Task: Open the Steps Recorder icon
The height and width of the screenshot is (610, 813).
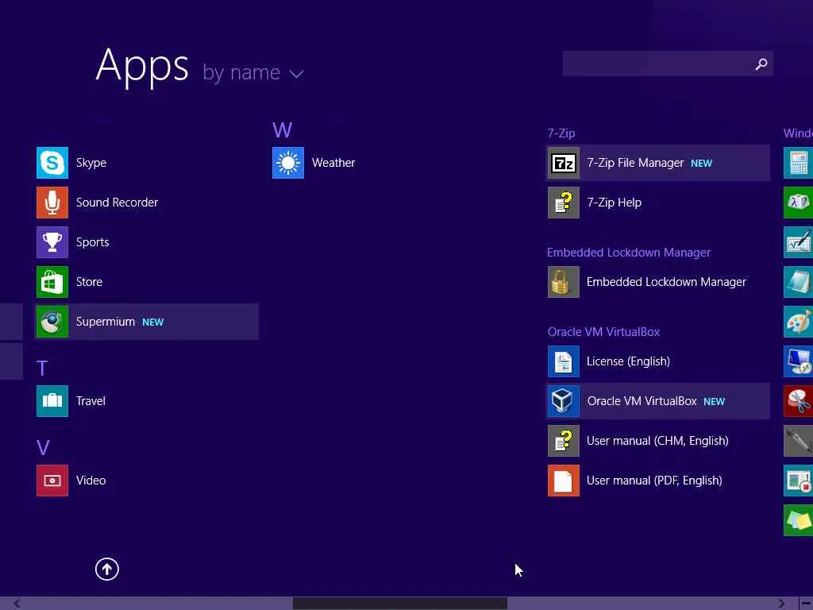Action: pyautogui.click(x=798, y=481)
